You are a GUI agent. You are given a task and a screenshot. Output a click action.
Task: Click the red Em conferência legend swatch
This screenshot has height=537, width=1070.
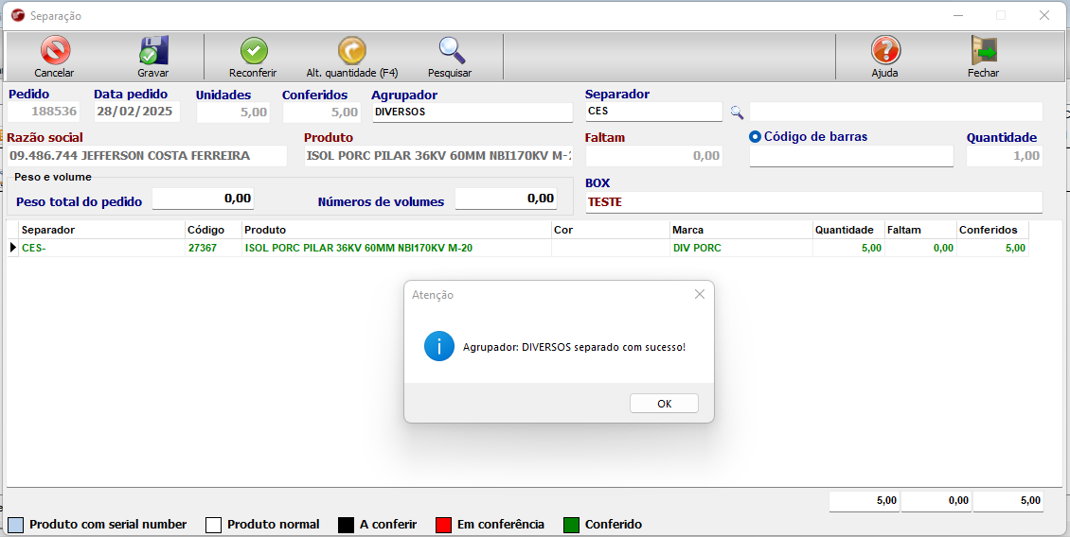point(442,525)
